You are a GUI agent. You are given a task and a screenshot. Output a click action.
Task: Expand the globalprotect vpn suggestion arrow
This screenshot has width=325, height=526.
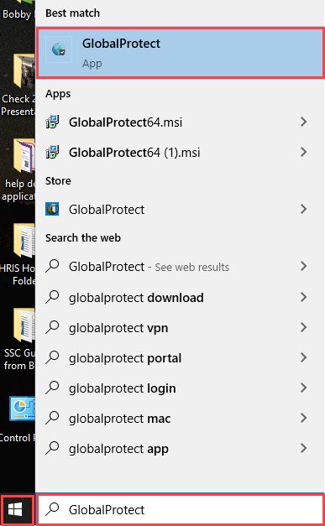tap(303, 327)
